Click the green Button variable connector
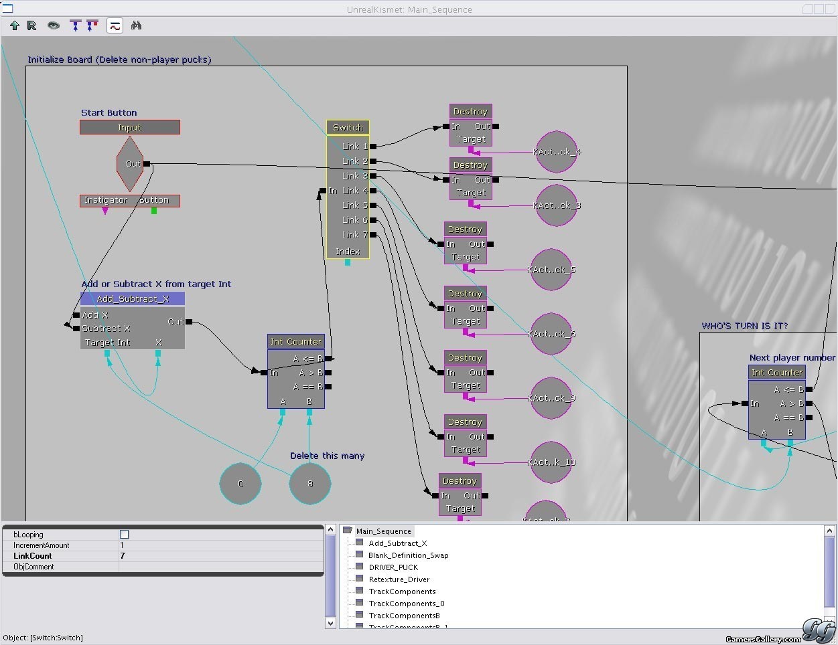838x645 pixels. point(154,211)
